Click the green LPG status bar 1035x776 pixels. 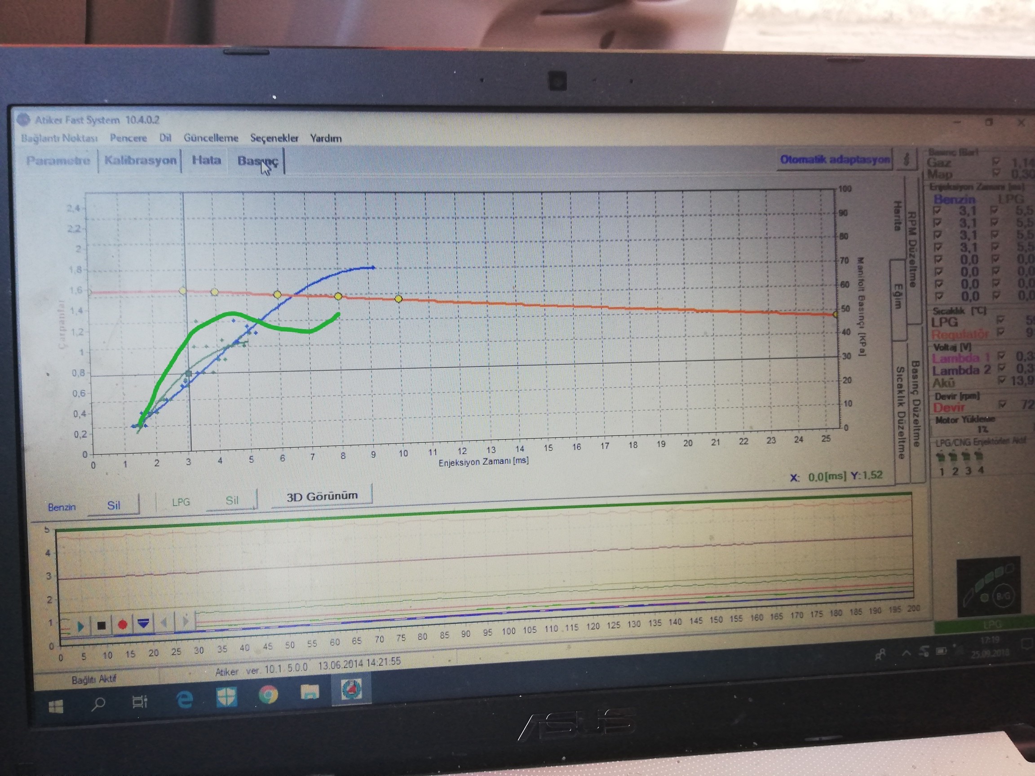pyautogui.click(x=985, y=626)
